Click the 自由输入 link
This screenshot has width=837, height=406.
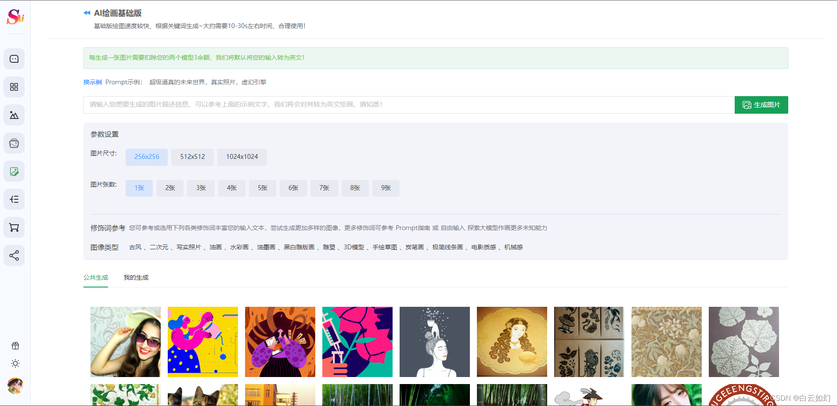pos(453,228)
